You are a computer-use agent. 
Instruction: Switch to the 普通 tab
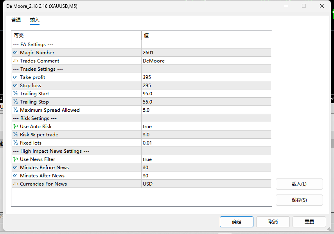pos(16,20)
